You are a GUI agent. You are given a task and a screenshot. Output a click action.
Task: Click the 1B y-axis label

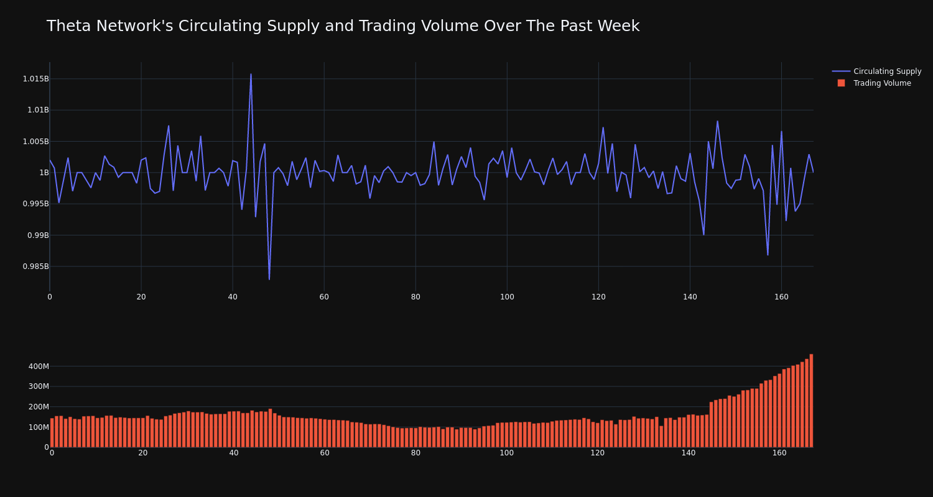coord(44,173)
